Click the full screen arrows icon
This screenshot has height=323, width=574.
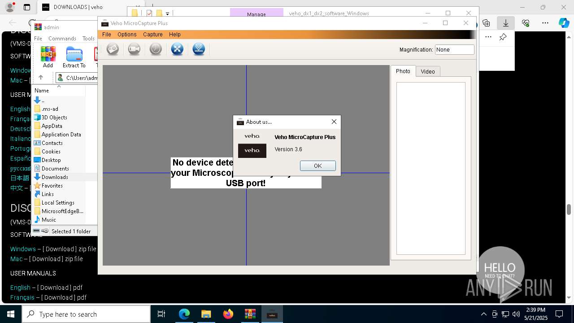click(x=177, y=49)
